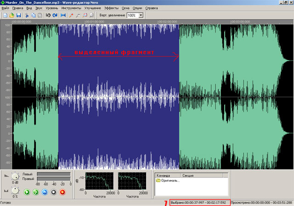Click the app icon in the title bar
Screen dimensions: 294x206
(x=3, y=3)
